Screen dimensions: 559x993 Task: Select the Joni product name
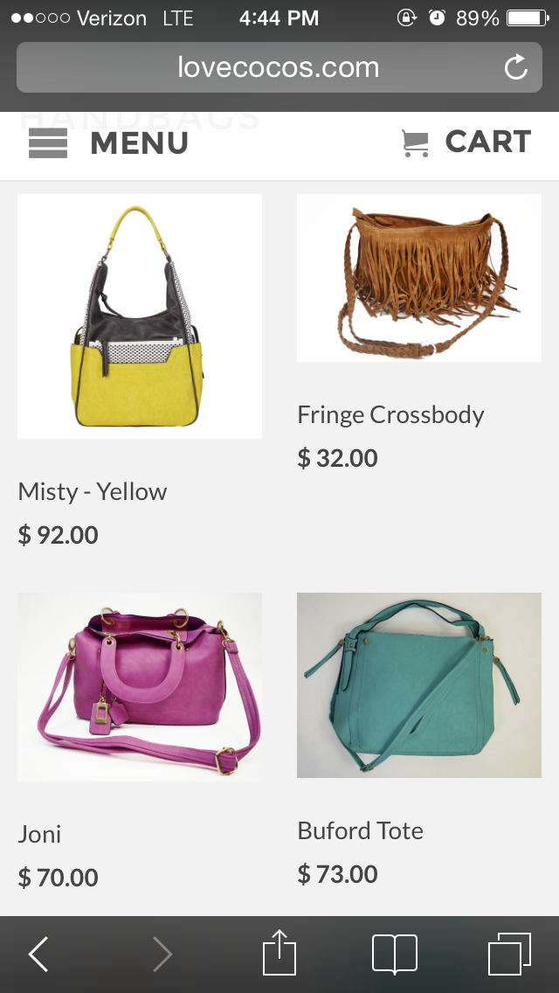pos(39,833)
